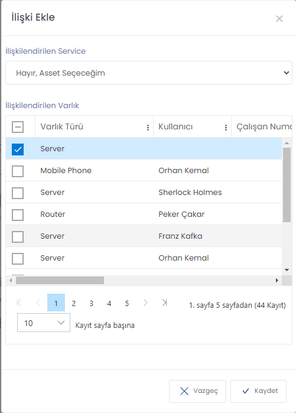
Task: Check the Mobile Phone row checkbox
Action: (x=18, y=171)
